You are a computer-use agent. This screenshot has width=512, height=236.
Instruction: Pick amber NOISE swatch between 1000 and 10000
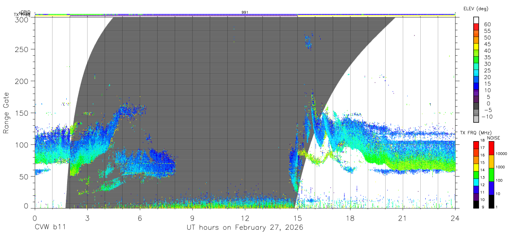[491, 161]
